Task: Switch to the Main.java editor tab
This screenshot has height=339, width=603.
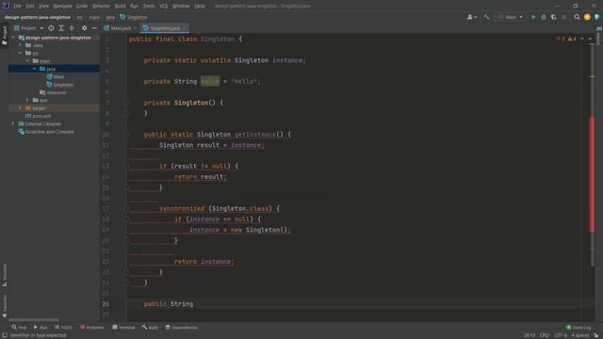Action: click(121, 28)
